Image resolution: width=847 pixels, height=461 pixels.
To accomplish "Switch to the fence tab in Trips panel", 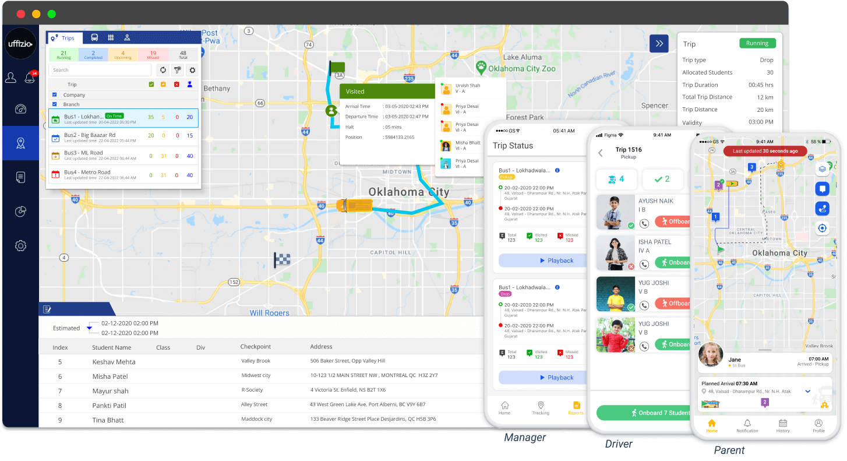I will pyautogui.click(x=111, y=38).
